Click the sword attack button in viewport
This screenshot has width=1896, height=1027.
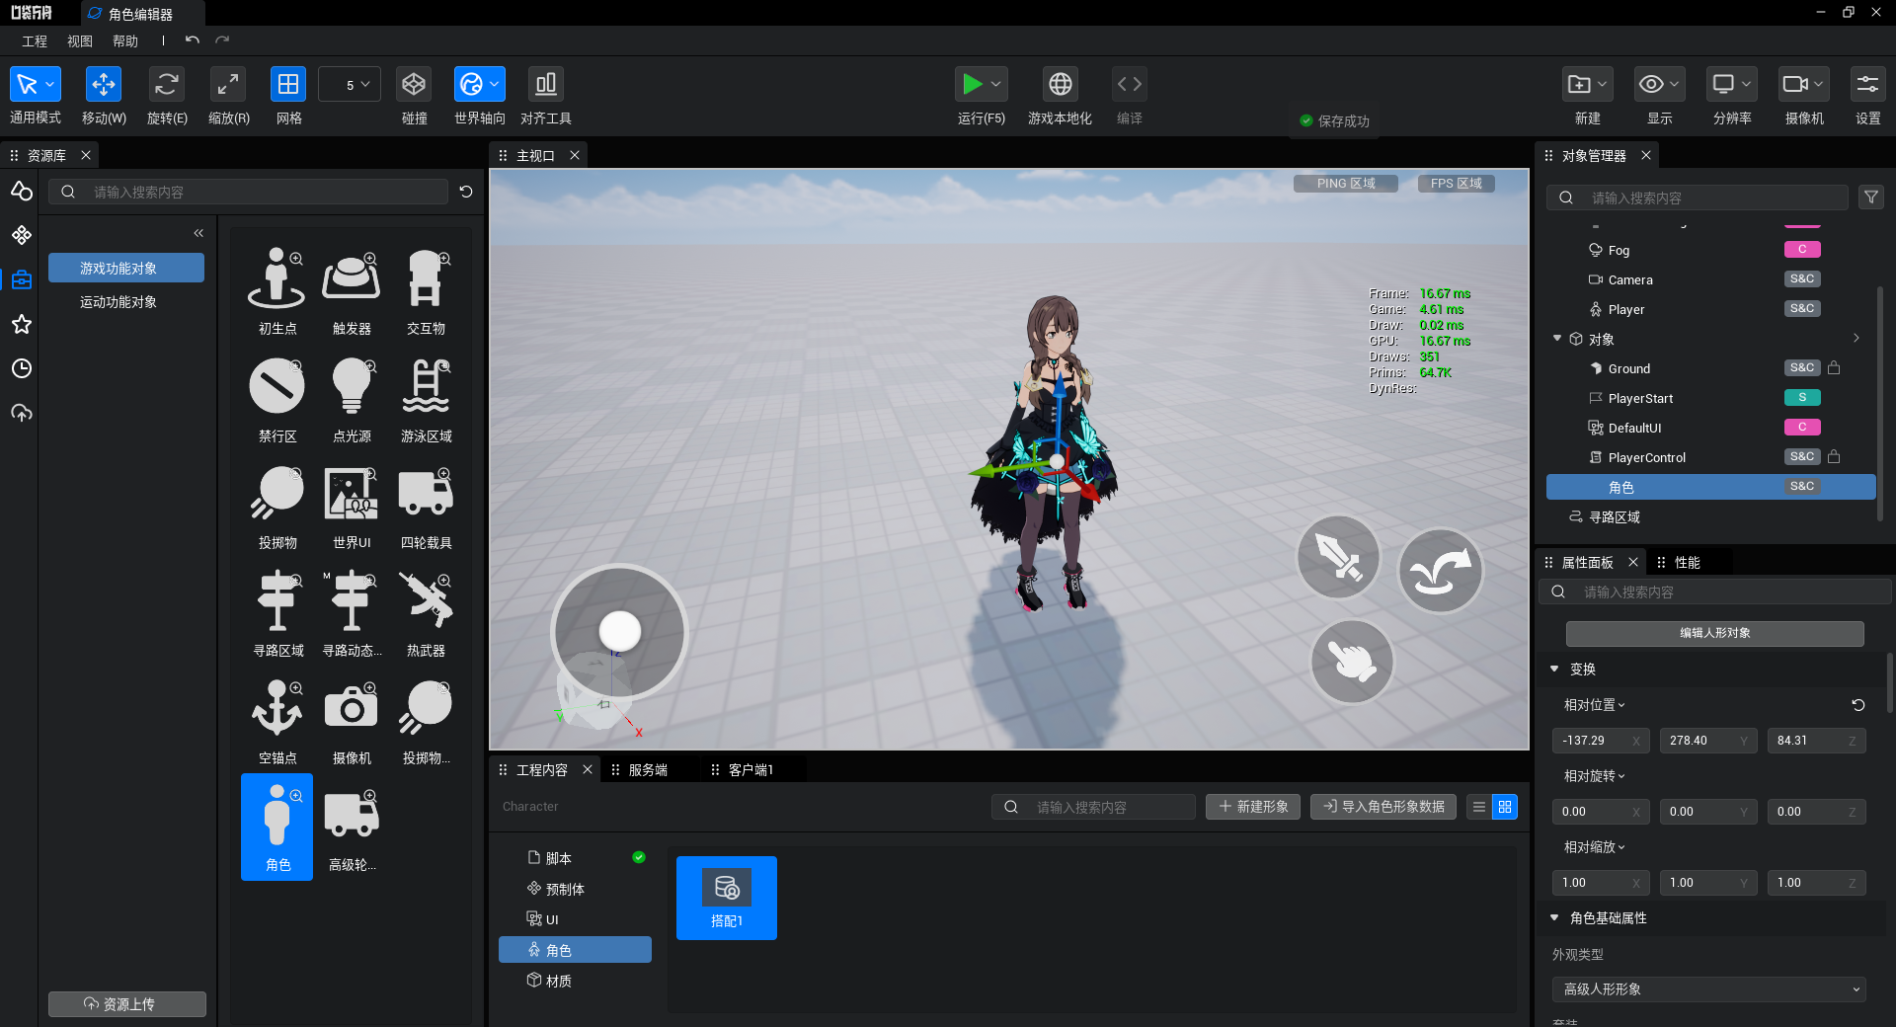pyautogui.click(x=1338, y=558)
